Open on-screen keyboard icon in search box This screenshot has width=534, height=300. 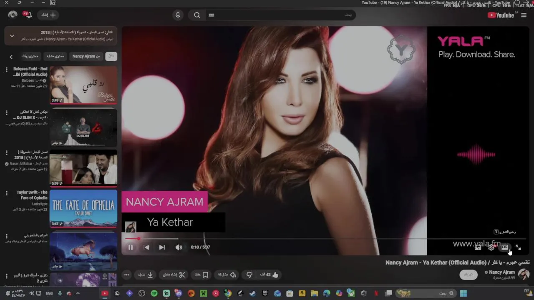(x=212, y=15)
